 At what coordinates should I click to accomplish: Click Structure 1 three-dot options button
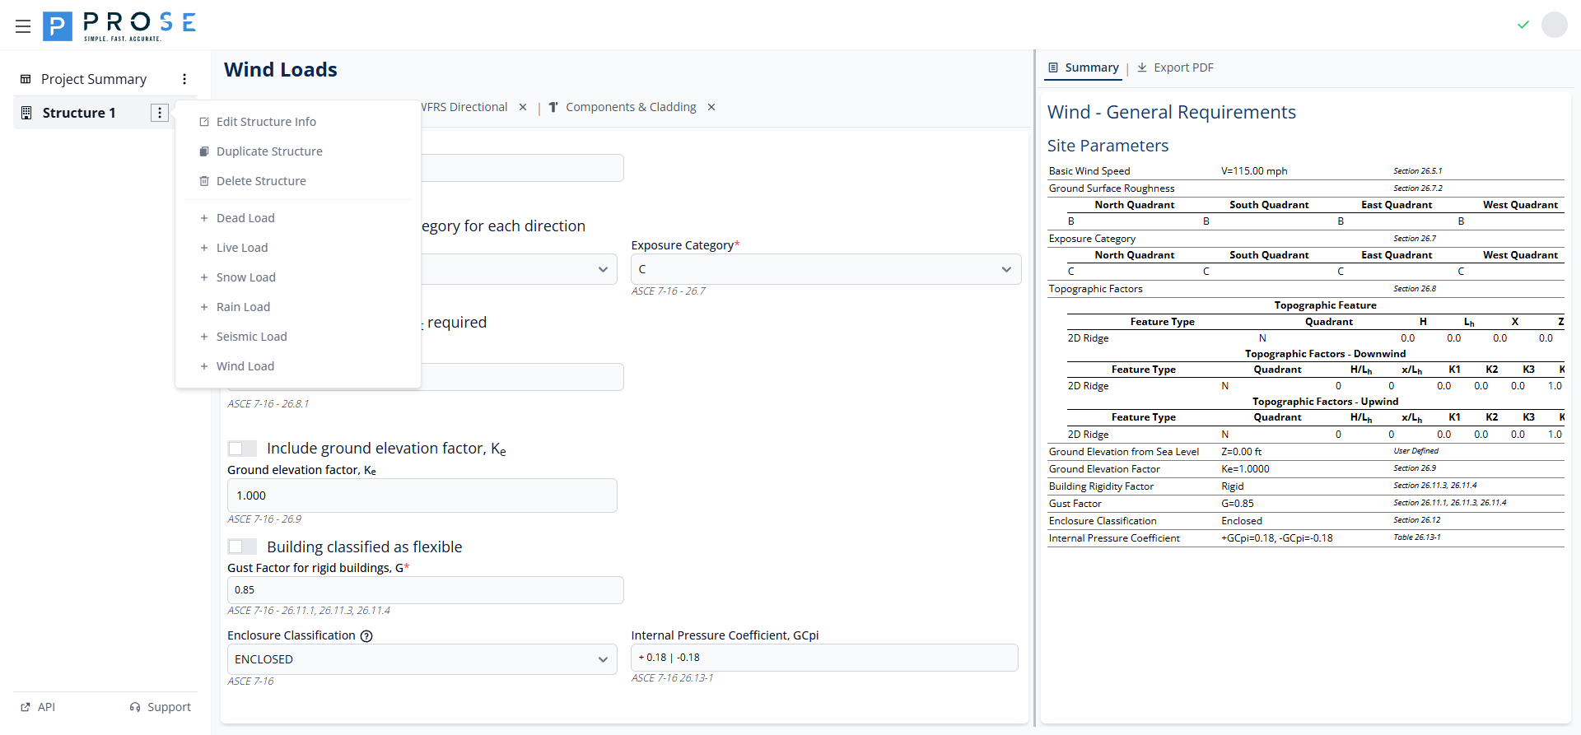[x=160, y=113]
